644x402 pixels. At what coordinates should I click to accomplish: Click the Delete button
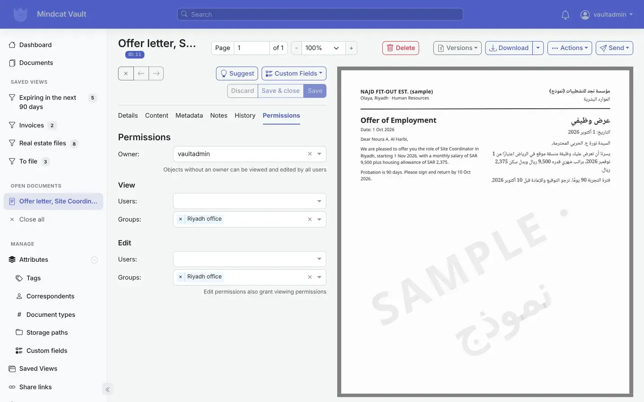(x=401, y=48)
